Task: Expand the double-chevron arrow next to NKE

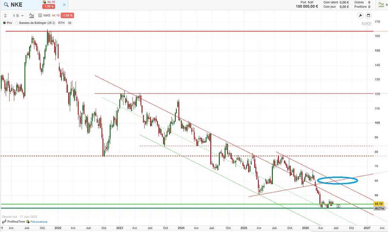Action: [x=64, y=5]
